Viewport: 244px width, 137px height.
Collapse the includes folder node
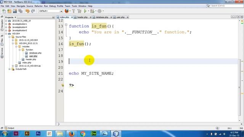click(16, 46)
